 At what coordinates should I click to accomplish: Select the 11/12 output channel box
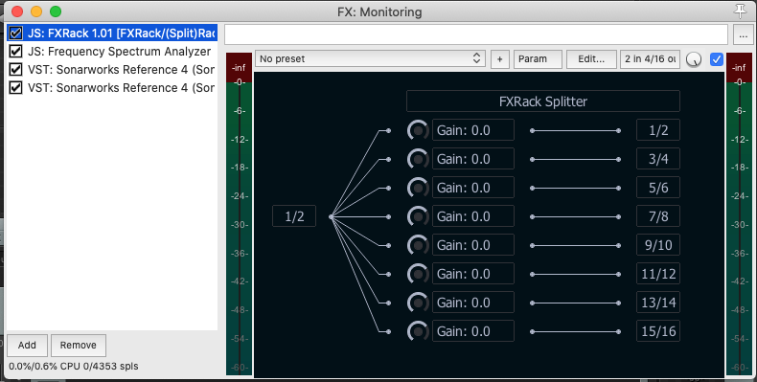click(x=658, y=274)
